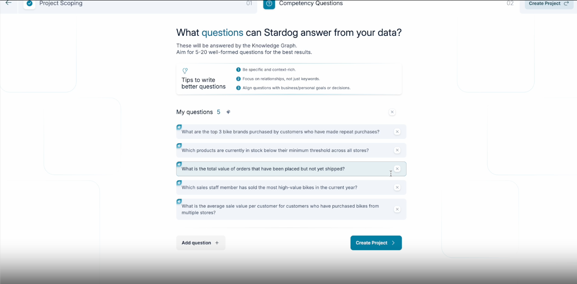Remove the sales staff member question
Screen dimensions: 577x284
[397, 188]
